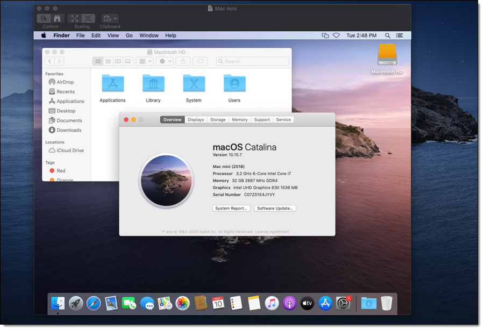Viewport: 484px width, 330px height.
Task: Click the Software Update button
Action: point(275,208)
